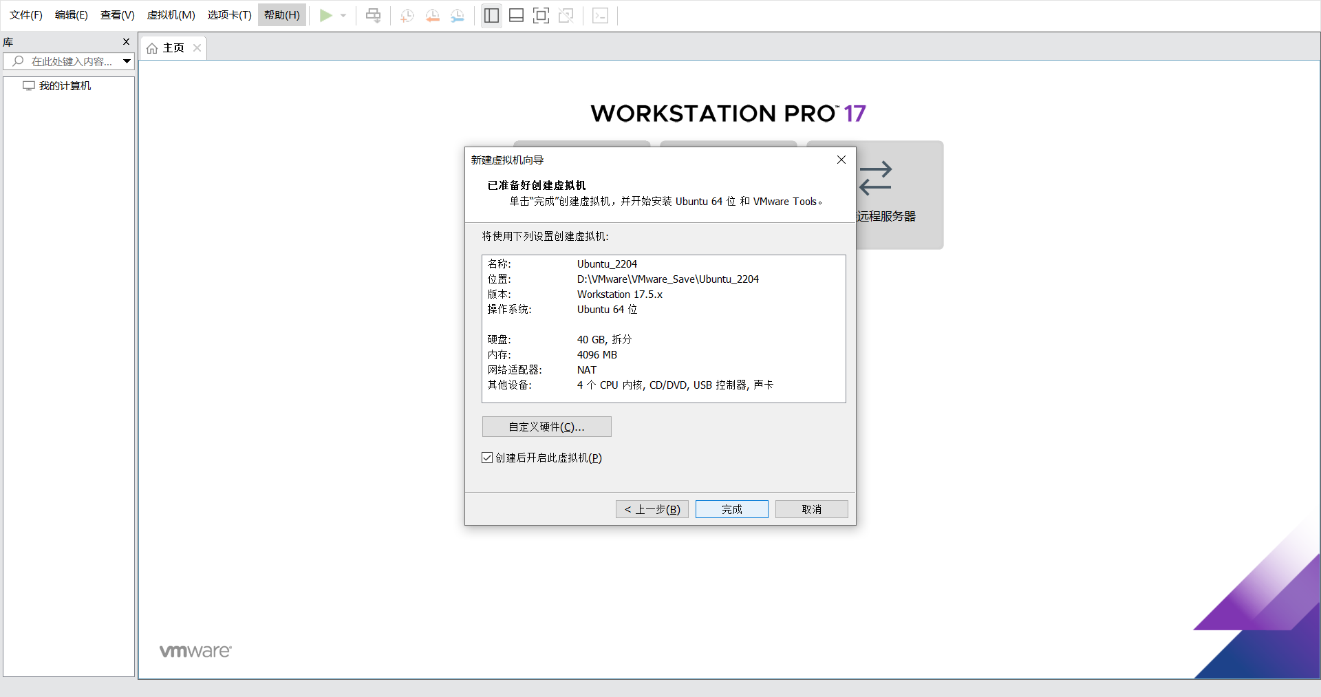Screen dimensions: 1321x697
Task: Open the library search filter dropdown
Action: pyautogui.click(x=127, y=61)
